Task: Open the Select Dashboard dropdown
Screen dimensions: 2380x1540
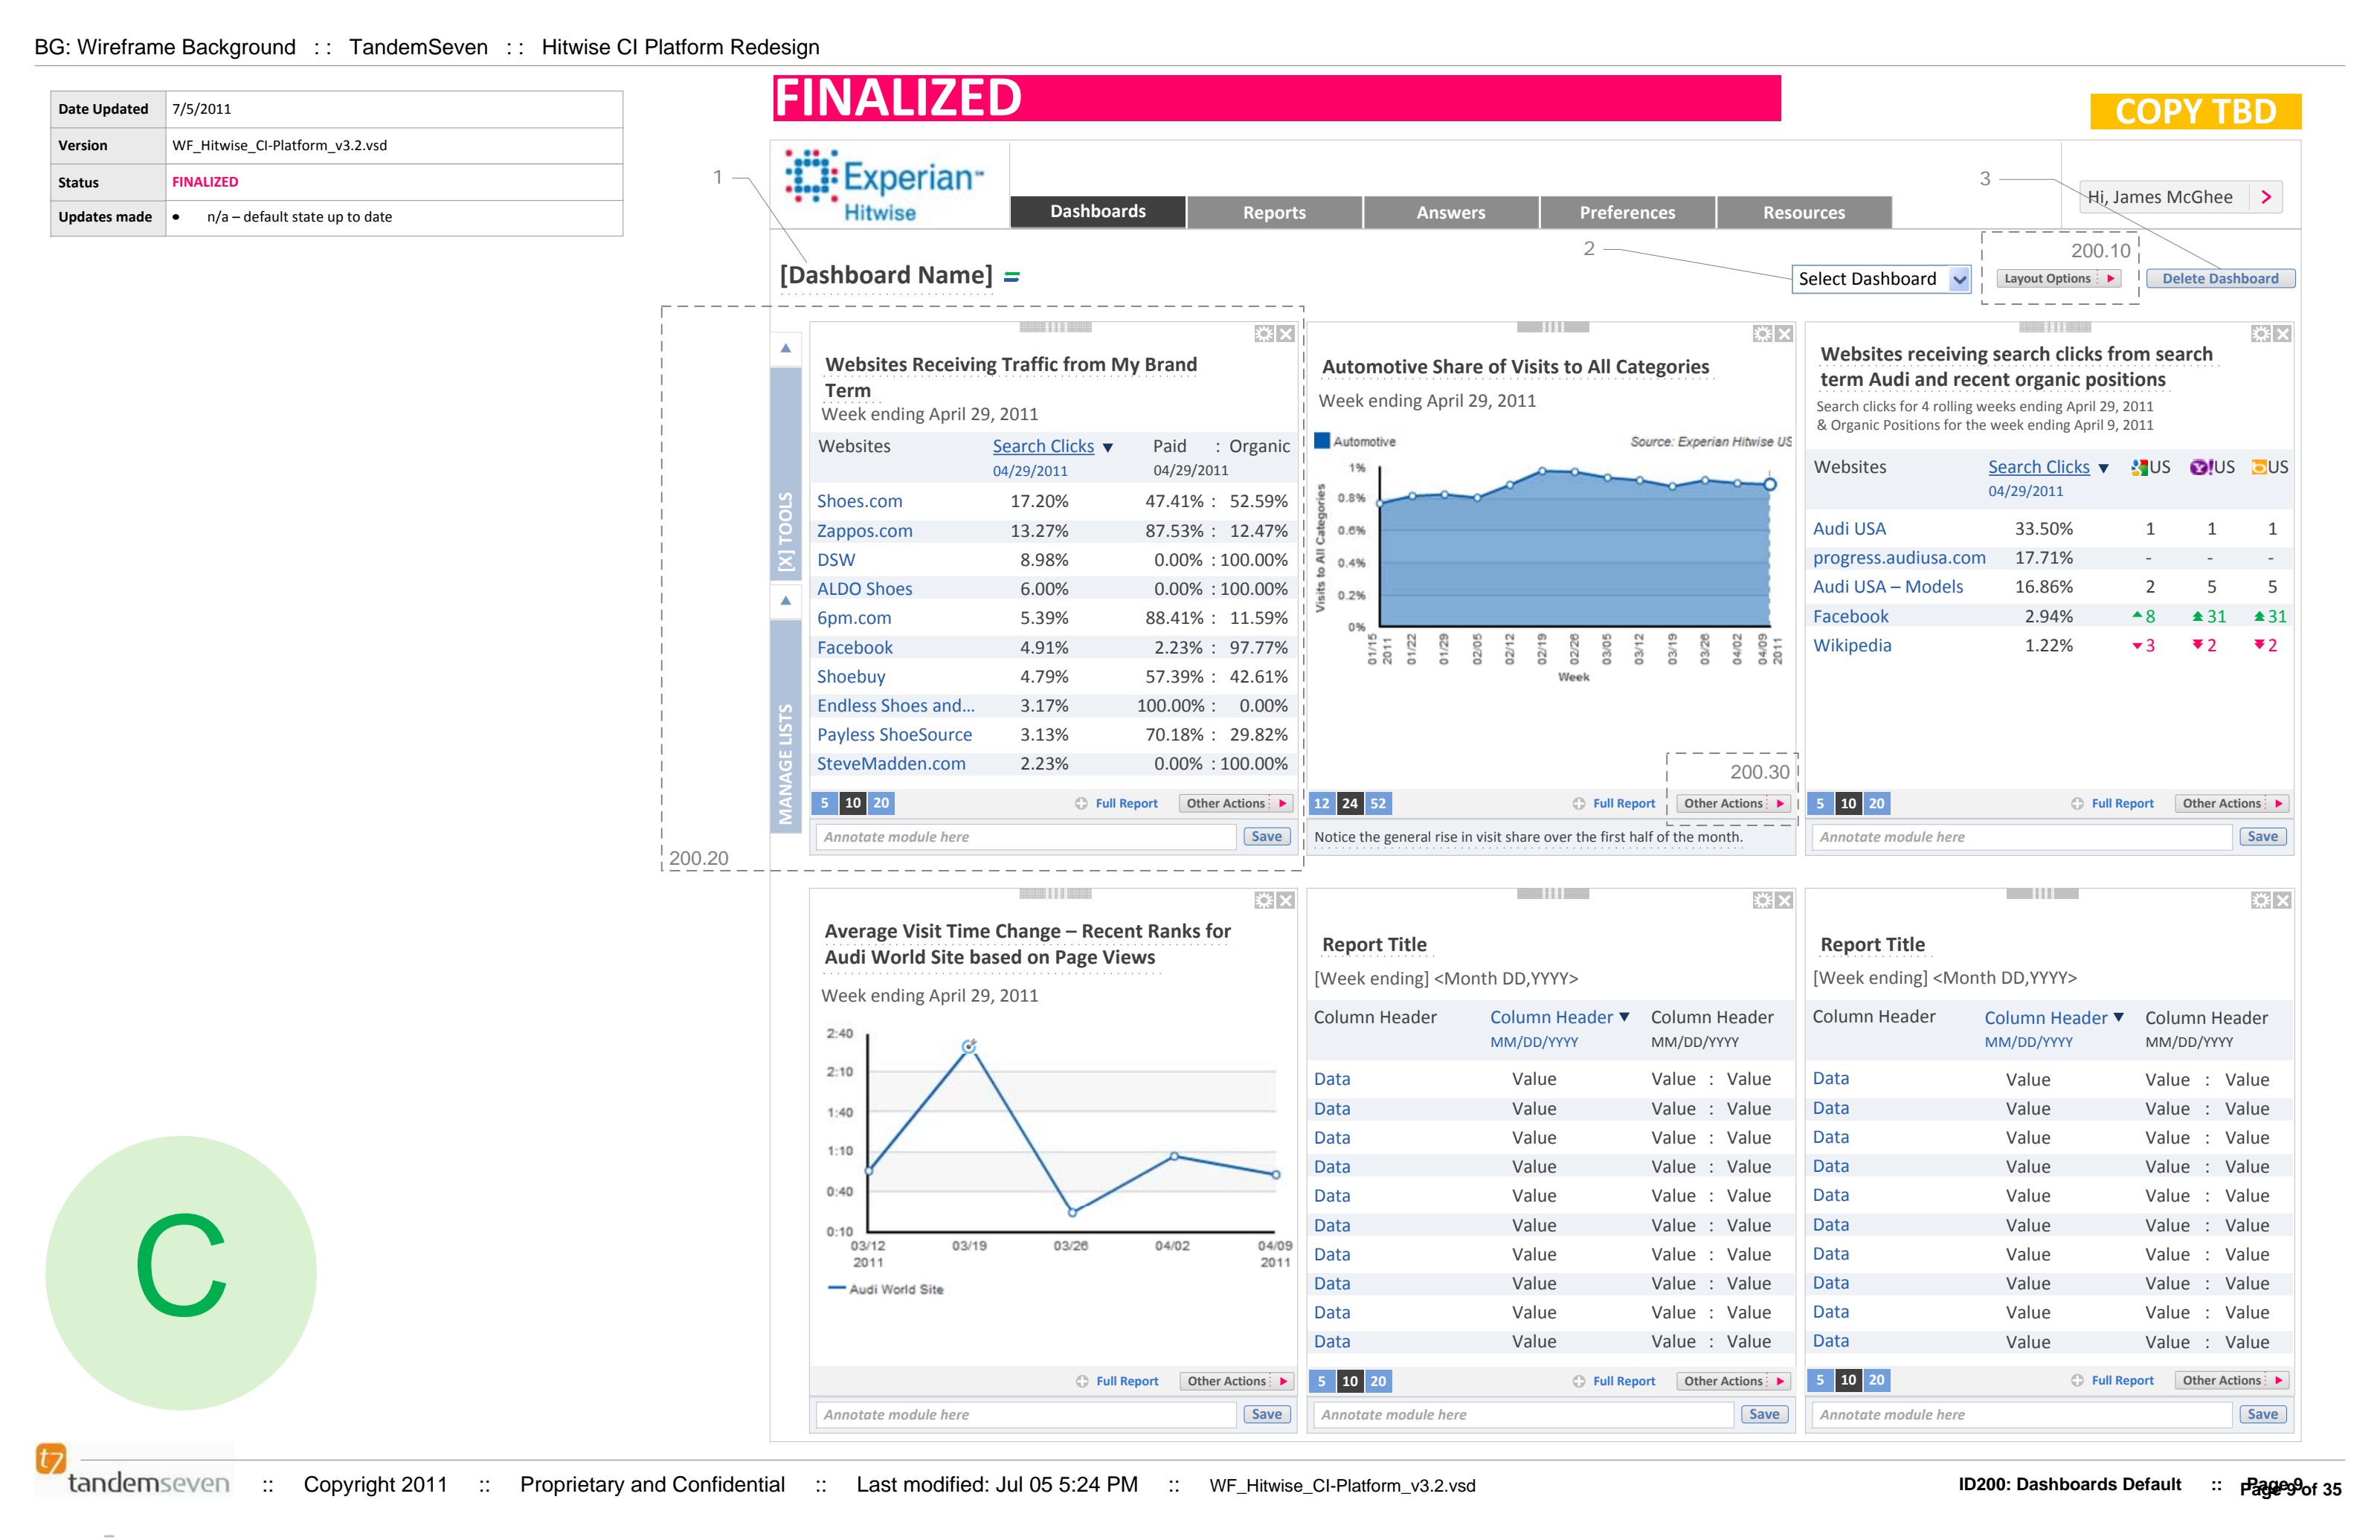Action: click(1881, 279)
